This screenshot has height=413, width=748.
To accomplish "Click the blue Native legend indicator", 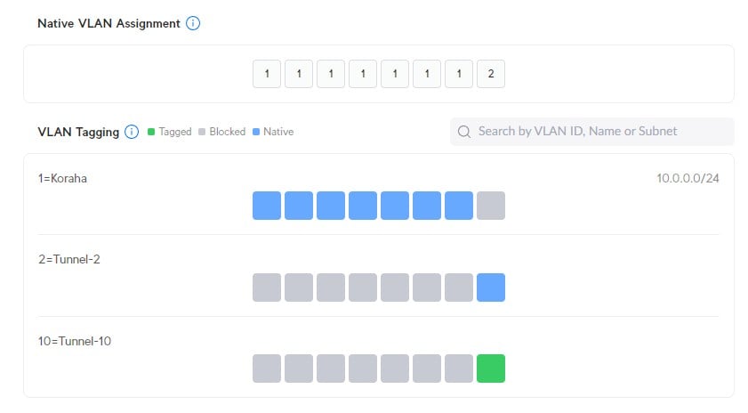I will (x=256, y=132).
